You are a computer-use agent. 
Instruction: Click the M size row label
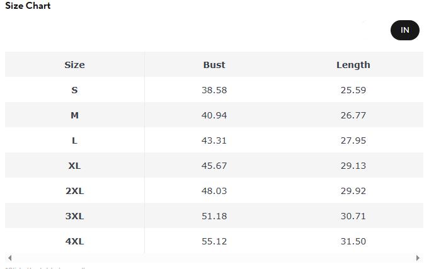point(74,115)
